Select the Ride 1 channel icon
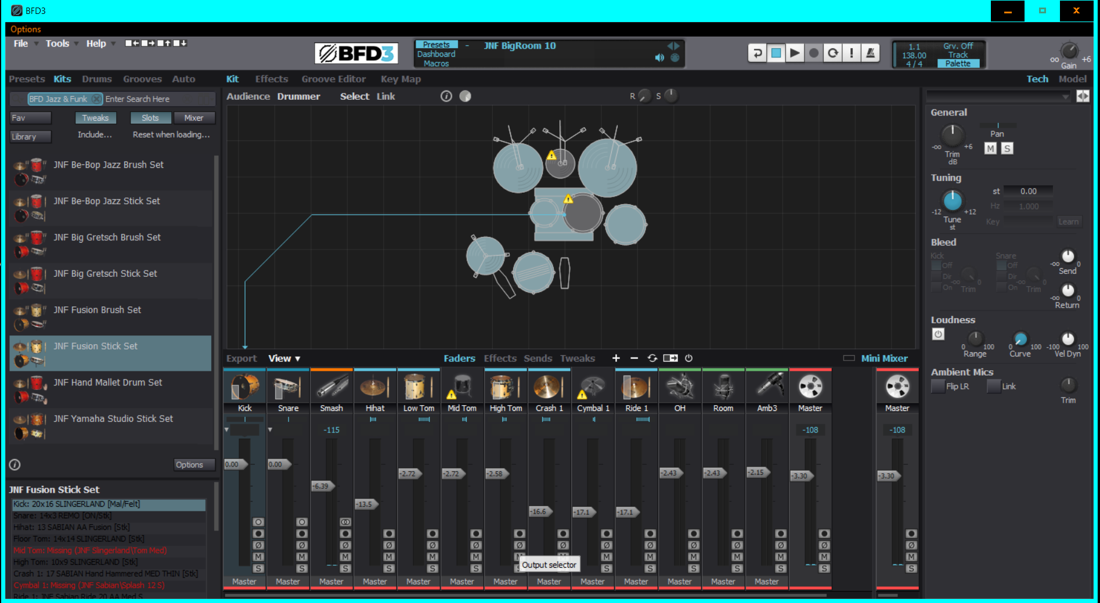The height and width of the screenshot is (603, 1100). point(636,387)
